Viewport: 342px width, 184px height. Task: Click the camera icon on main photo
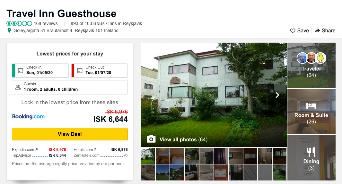tap(151, 139)
